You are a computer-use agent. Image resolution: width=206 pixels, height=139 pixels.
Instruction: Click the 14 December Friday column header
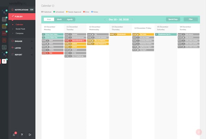pos(143,28)
